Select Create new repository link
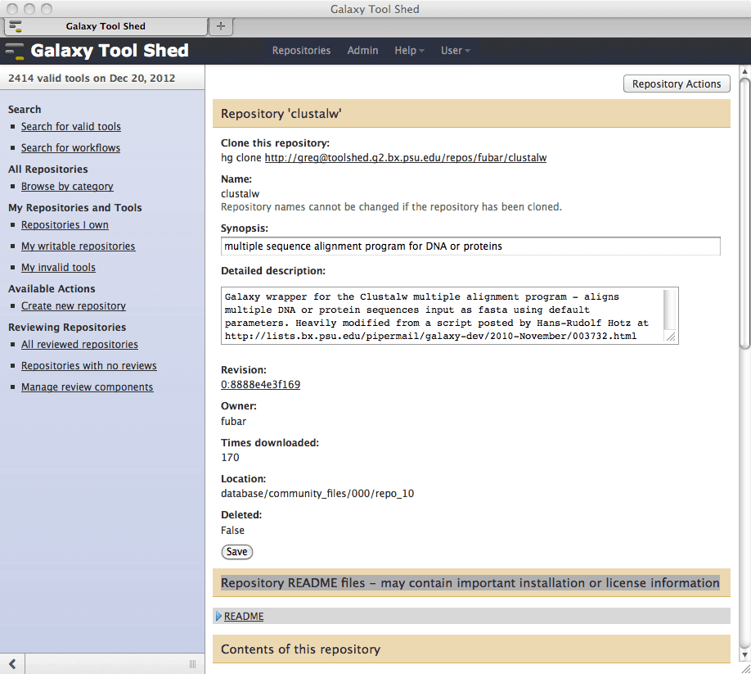Image resolution: width=751 pixels, height=674 pixels. point(74,306)
